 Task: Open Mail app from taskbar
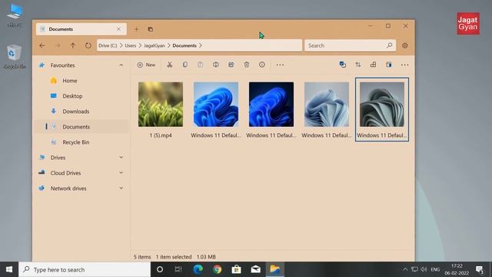point(255,269)
